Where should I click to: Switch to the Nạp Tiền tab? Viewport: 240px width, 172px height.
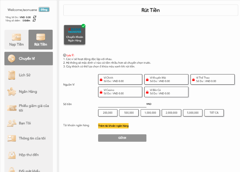click(x=16, y=40)
